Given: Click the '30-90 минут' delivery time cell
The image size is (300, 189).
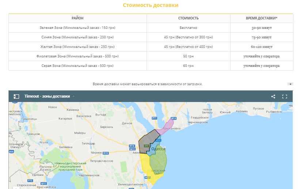Looking at the screenshot, I should point(262,27).
